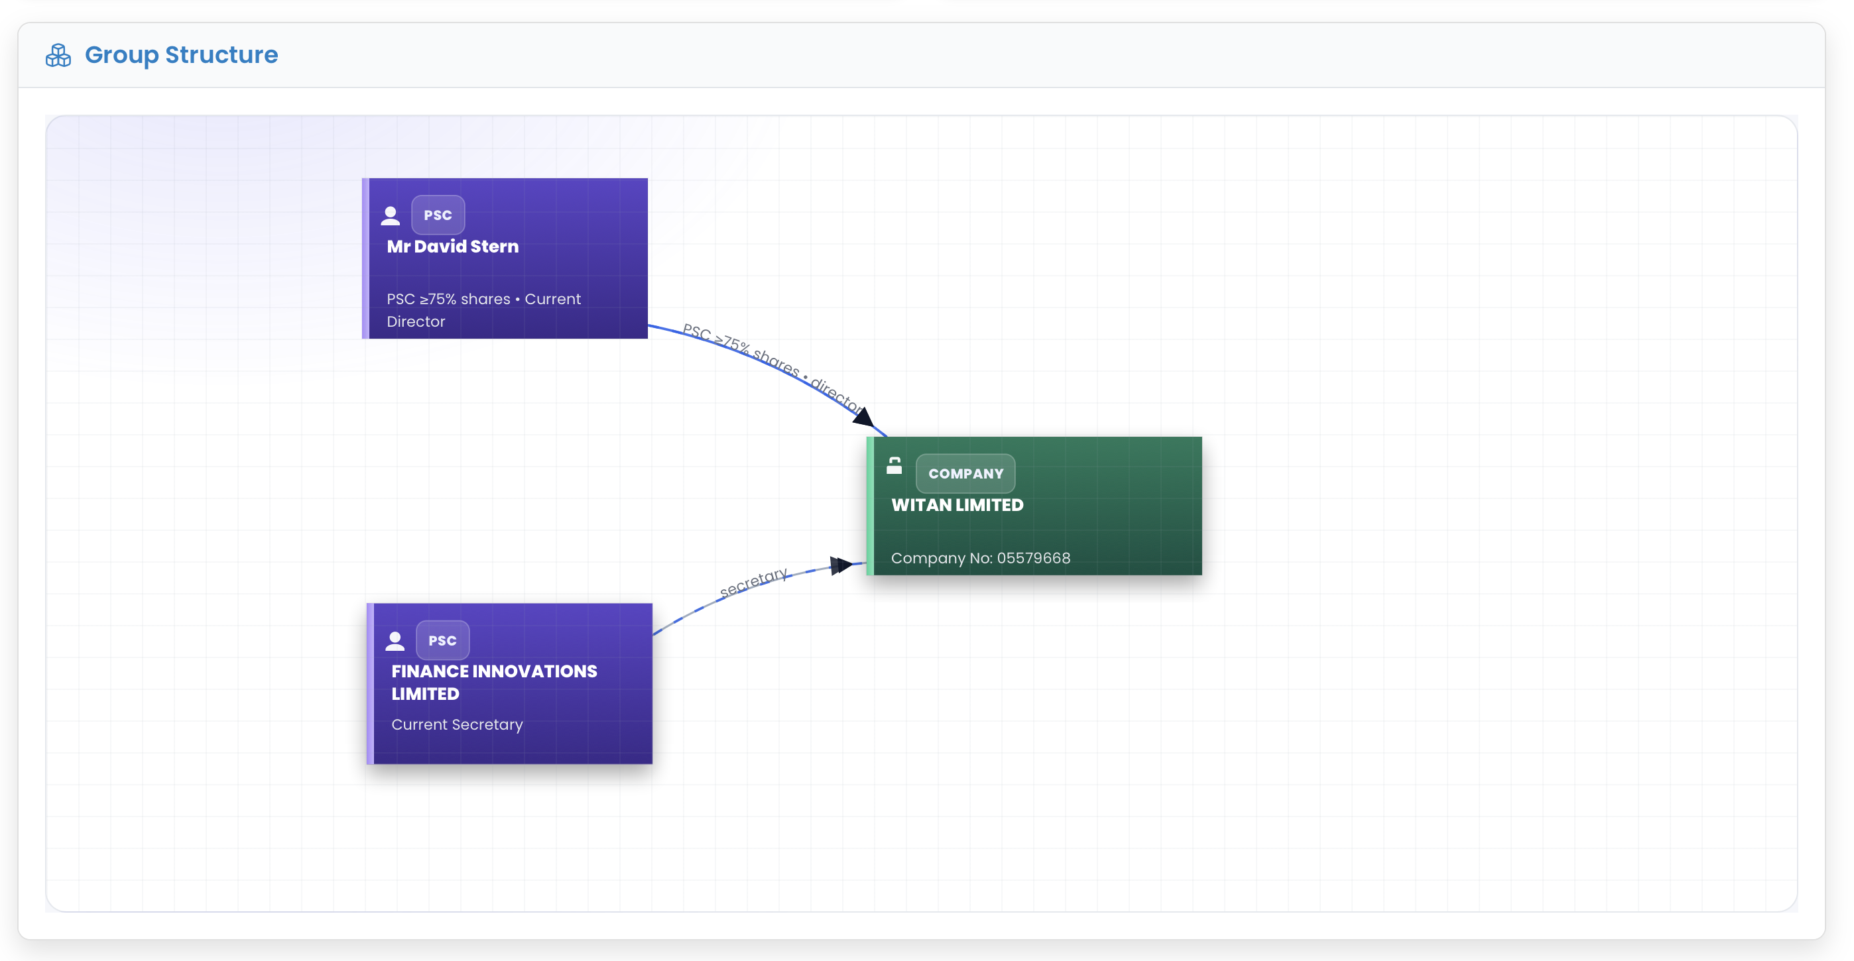The height and width of the screenshot is (961, 1854).
Task: Click the Current Secretary subtitle
Action: 456,724
